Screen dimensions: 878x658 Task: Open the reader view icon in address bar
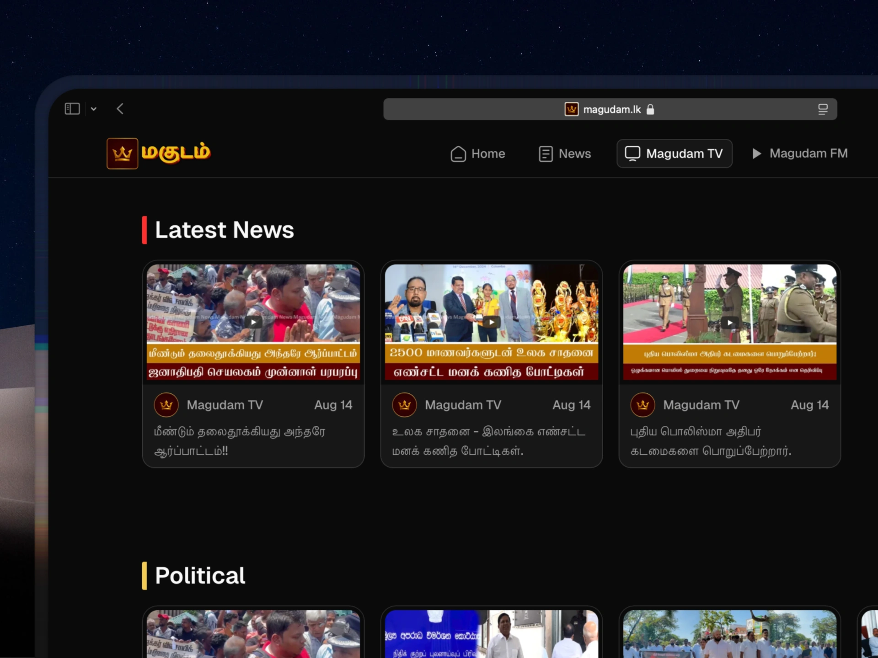pyautogui.click(x=823, y=109)
